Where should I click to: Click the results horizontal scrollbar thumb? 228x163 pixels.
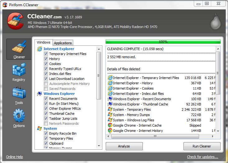tap(155, 136)
